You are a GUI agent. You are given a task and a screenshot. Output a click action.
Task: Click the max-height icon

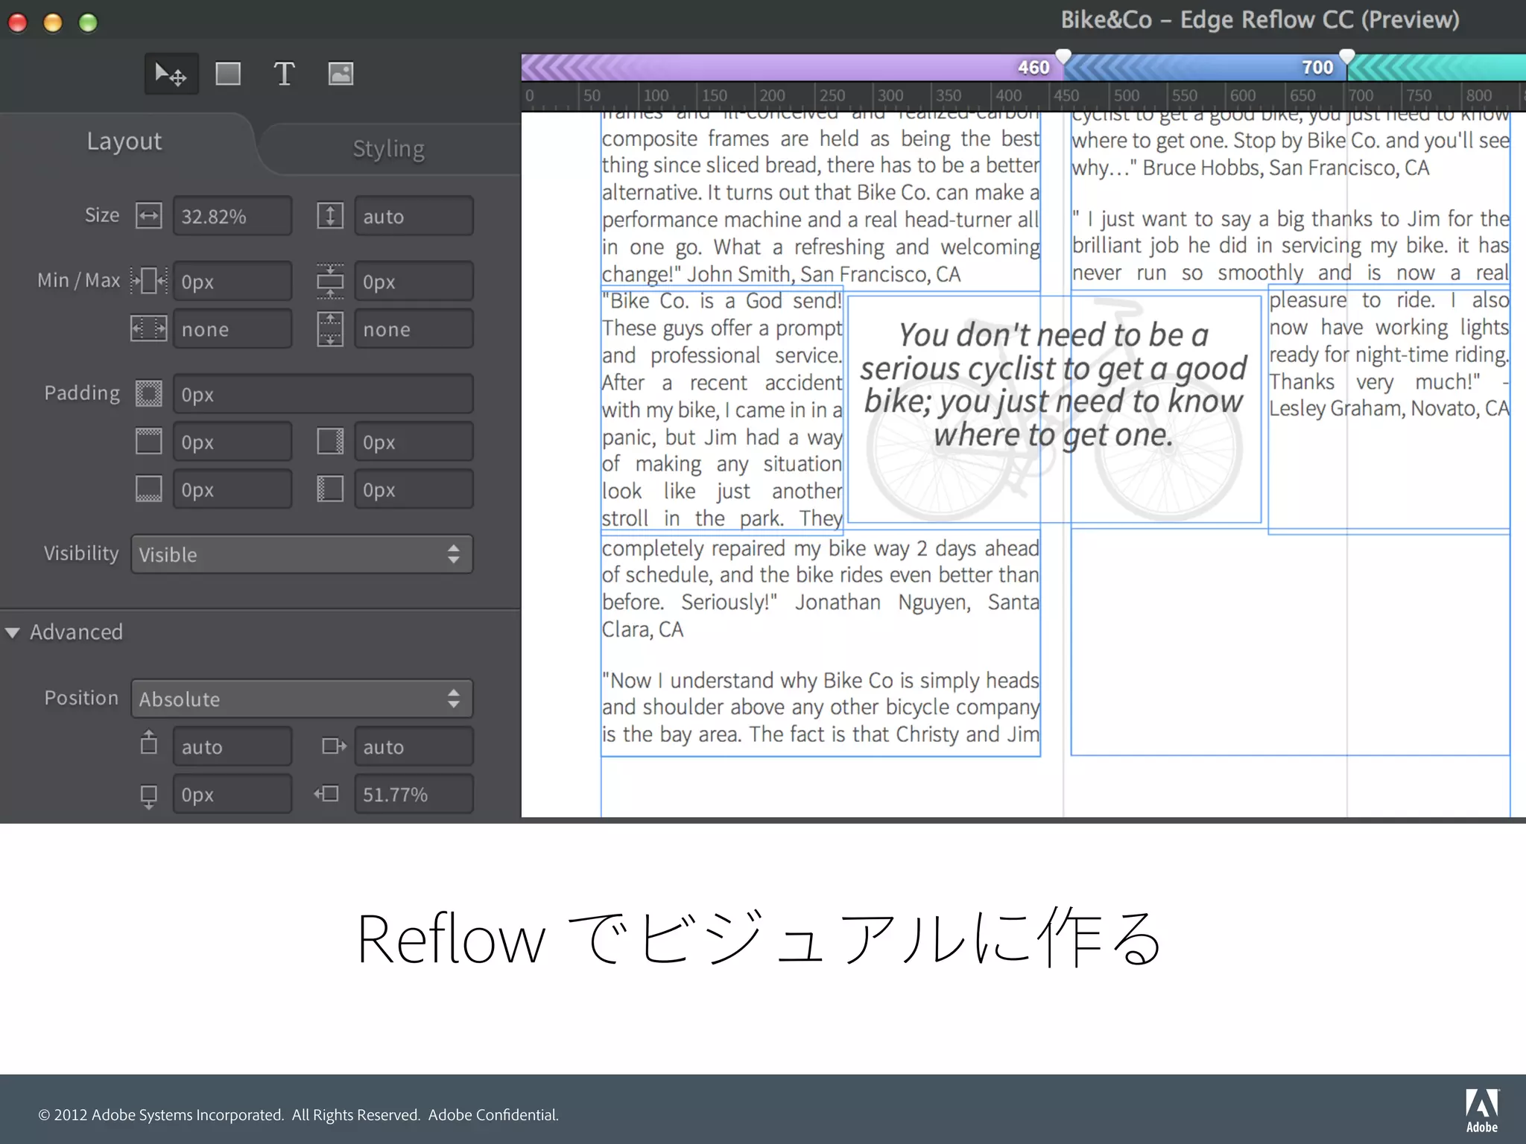[330, 328]
